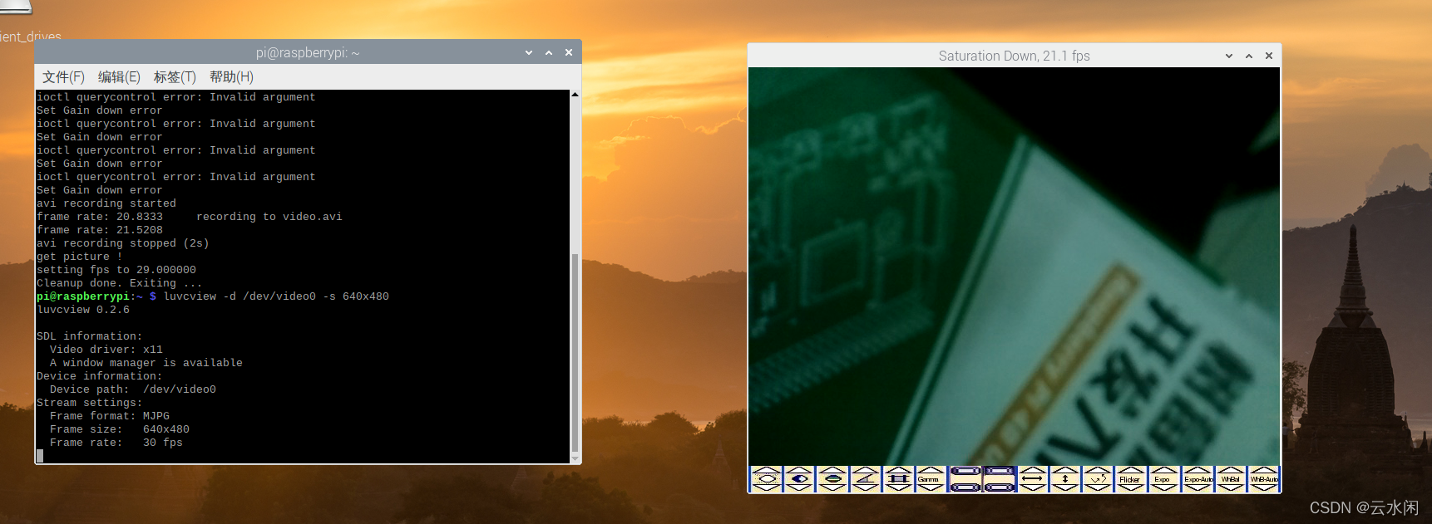Click the line 'Frame size: 640x480'
Screen dimensions: 1432x524
pos(120,429)
